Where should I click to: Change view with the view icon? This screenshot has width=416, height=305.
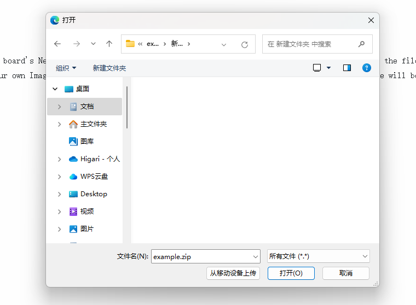pyautogui.click(x=317, y=68)
